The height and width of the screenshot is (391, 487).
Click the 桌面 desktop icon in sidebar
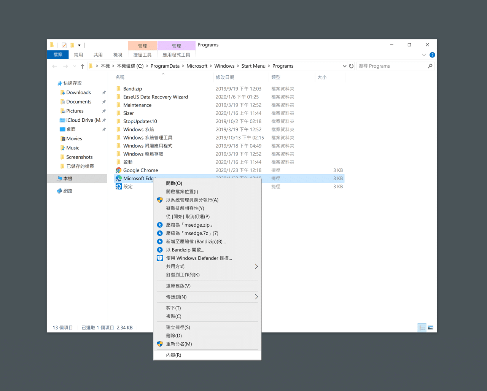click(x=62, y=129)
